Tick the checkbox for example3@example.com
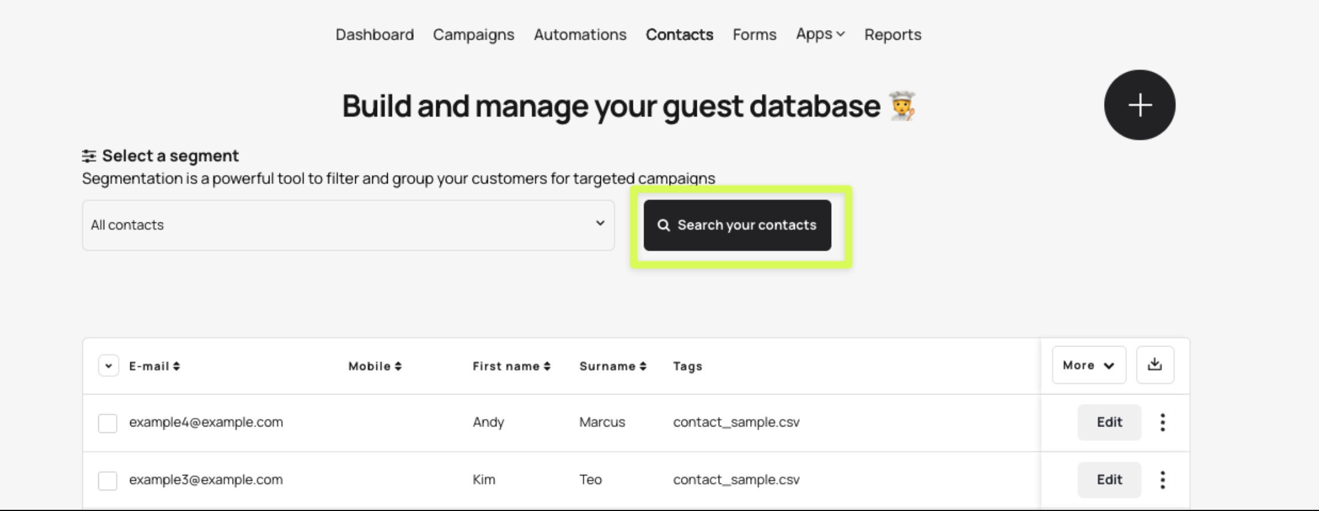Screen dimensions: 1319x511 [108, 480]
